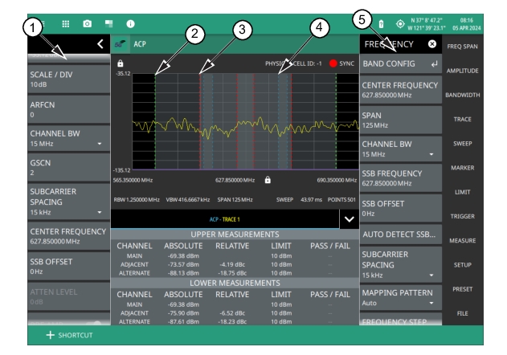507x355 pixels.
Task: Close the Frequency menu with X icon
Action: 432,43
